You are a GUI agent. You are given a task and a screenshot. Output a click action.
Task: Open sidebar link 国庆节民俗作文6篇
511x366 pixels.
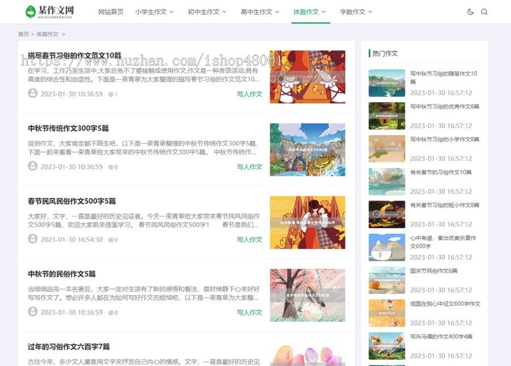(x=434, y=271)
